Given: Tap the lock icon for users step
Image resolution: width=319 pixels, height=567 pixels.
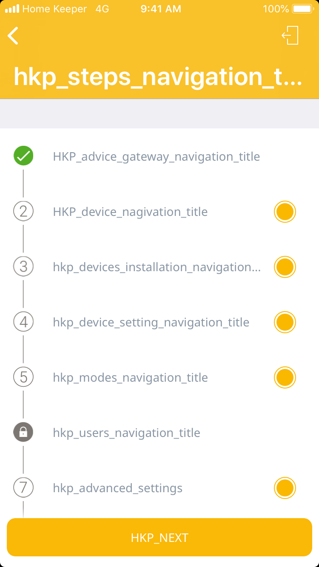Looking at the screenshot, I should click(x=23, y=432).
